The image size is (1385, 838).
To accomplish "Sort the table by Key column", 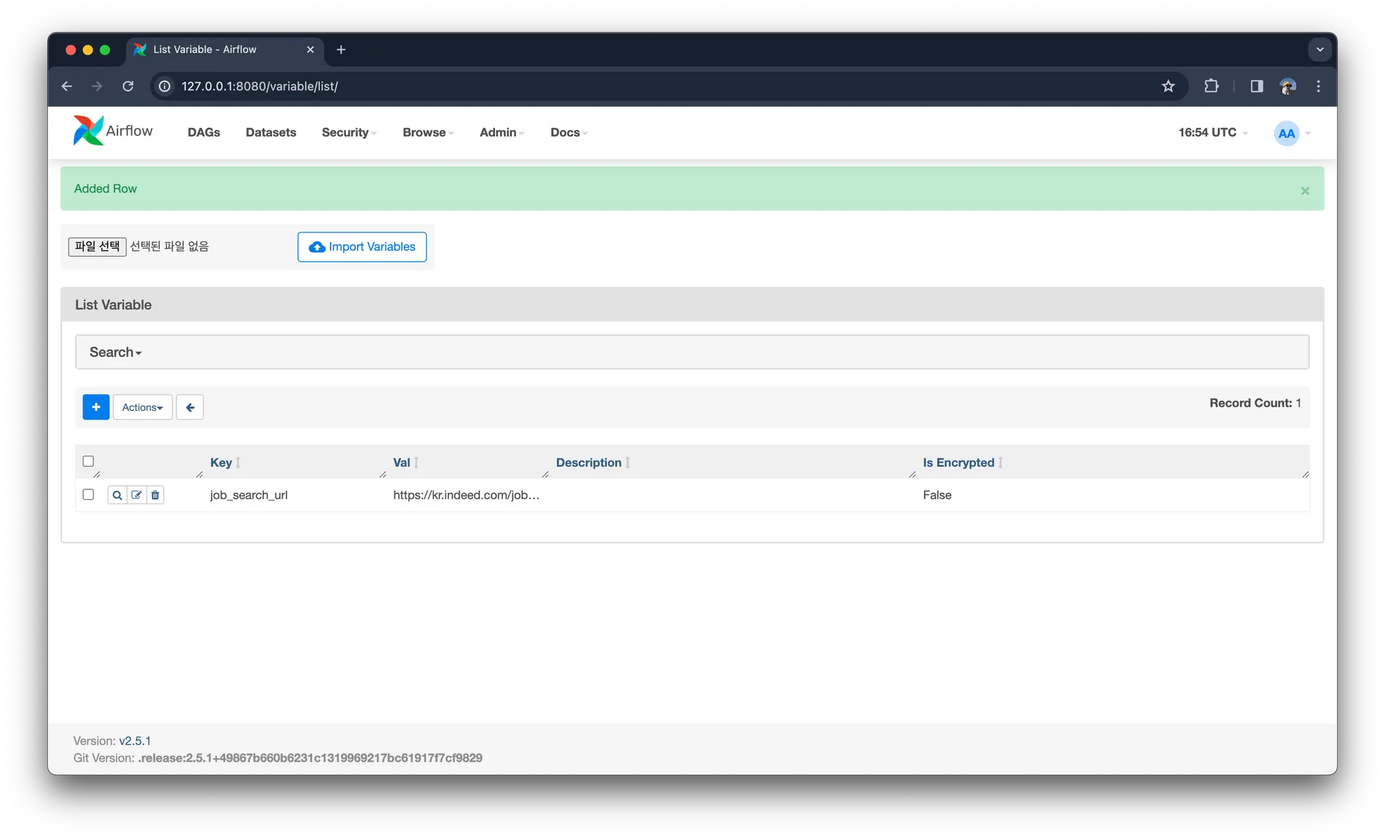I will click(x=221, y=462).
